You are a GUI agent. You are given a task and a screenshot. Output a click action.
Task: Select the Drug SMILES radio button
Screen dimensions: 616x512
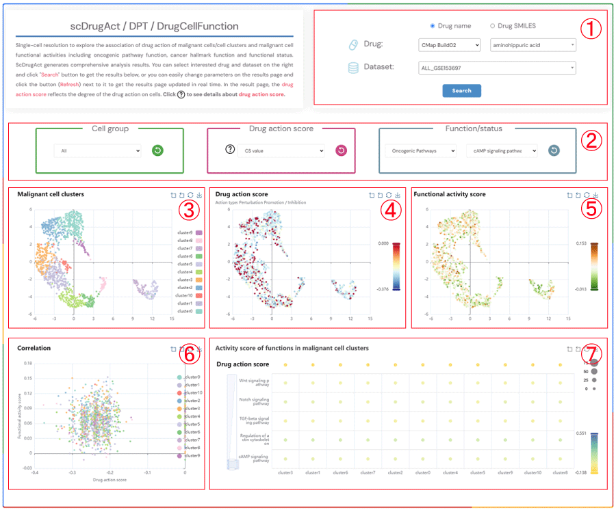coord(492,26)
